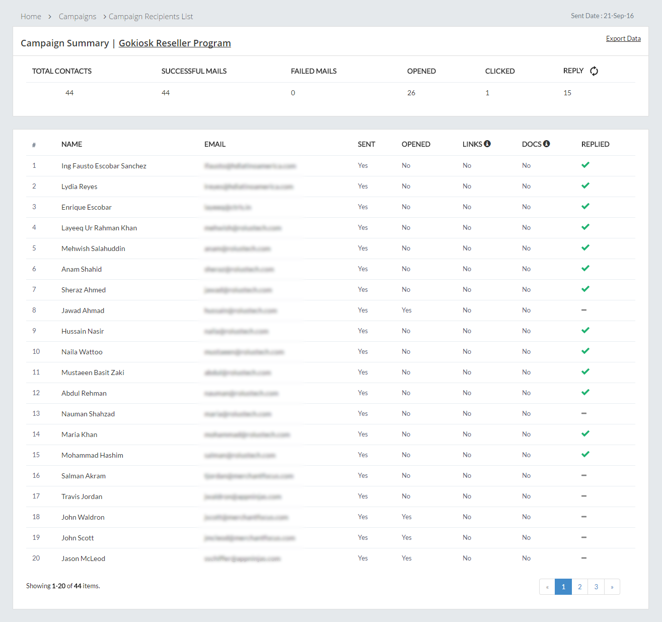The image size is (662, 622).
Task: Select page 1 in pagination
Action: (563, 587)
